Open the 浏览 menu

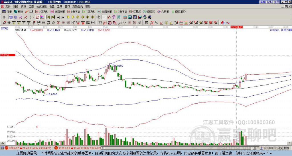16,7
